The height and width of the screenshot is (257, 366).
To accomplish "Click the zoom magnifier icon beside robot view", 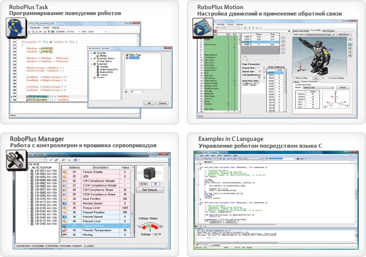I will pyautogui.click(x=350, y=56).
